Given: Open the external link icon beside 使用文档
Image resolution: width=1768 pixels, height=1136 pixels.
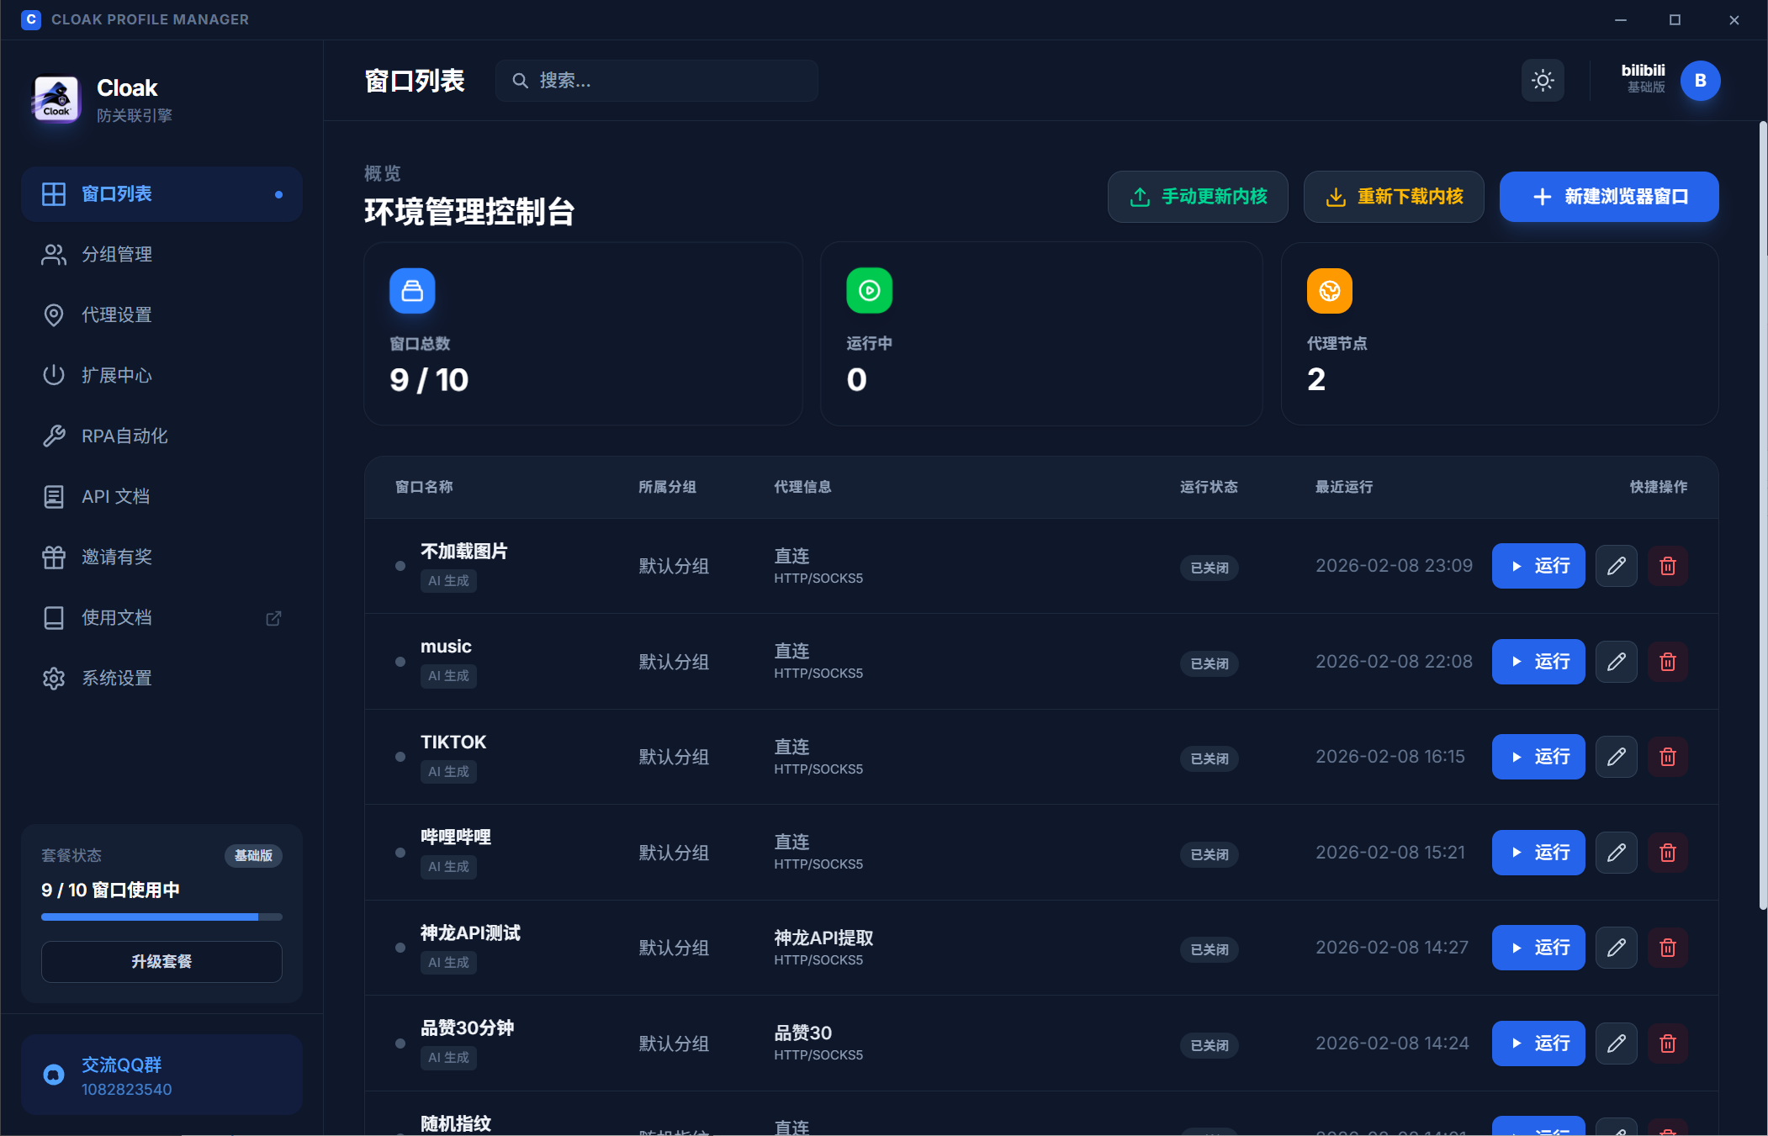Looking at the screenshot, I should [273, 618].
